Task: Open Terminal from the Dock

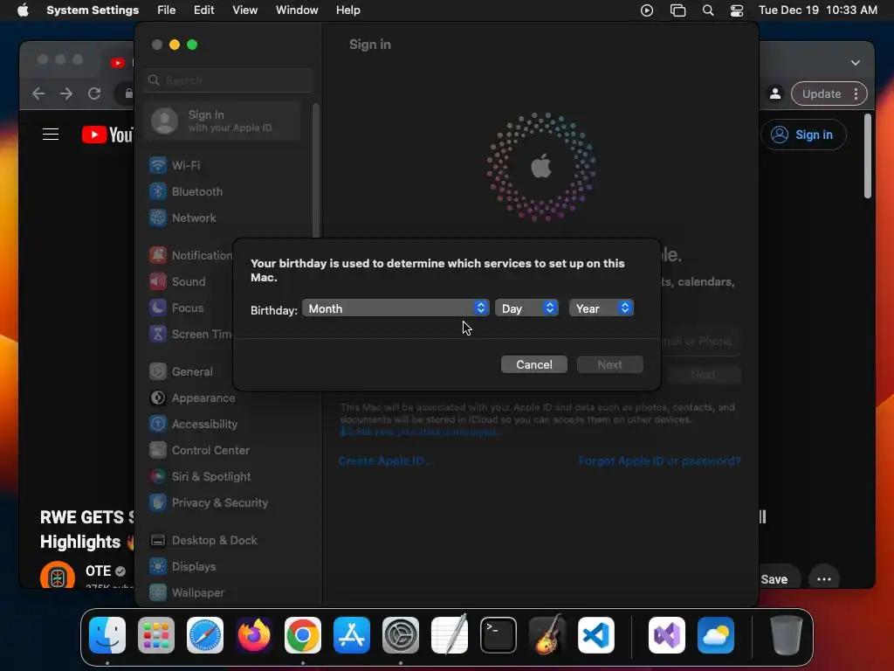Action: pyautogui.click(x=499, y=635)
